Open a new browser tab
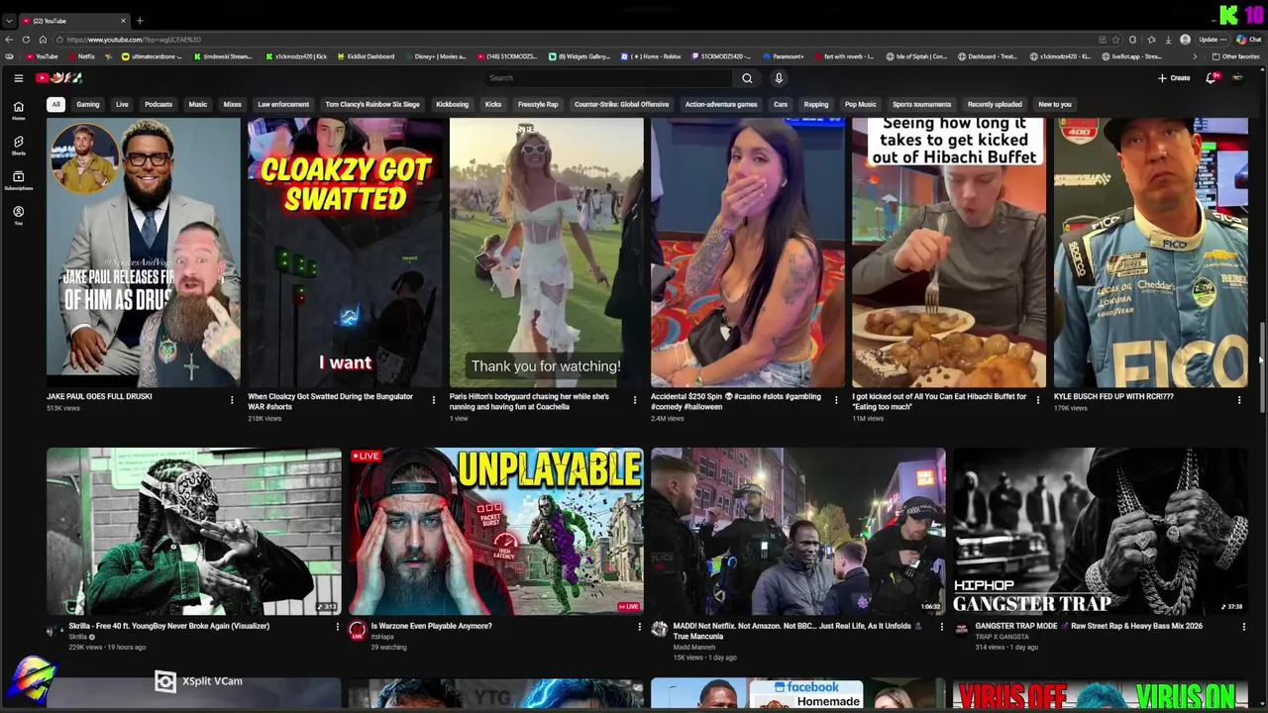Image resolution: width=1268 pixels, height=713 pixels. tap(140, 20)
